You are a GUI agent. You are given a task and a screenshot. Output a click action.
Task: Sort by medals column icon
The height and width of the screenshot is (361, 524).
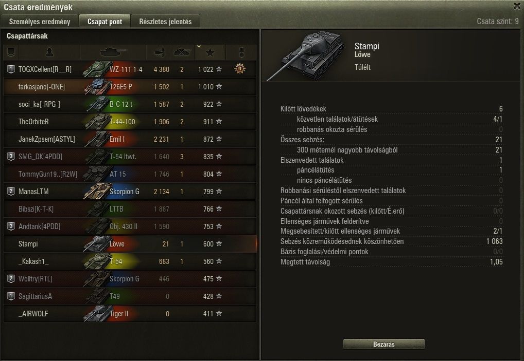coord(241,52)
